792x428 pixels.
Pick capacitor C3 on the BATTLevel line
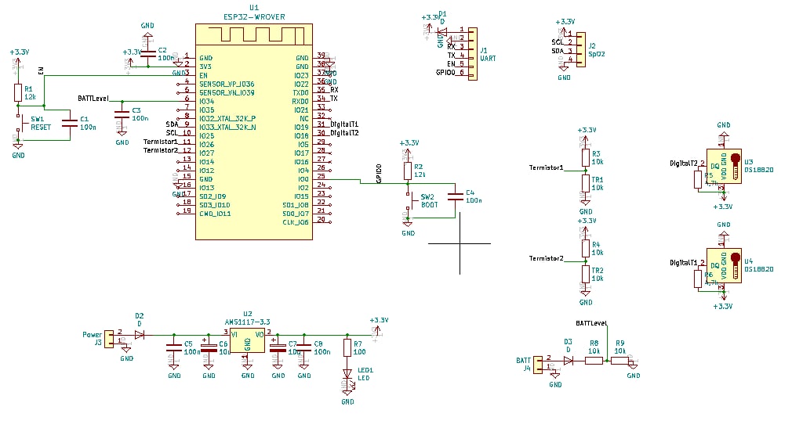tap(122, 114)
